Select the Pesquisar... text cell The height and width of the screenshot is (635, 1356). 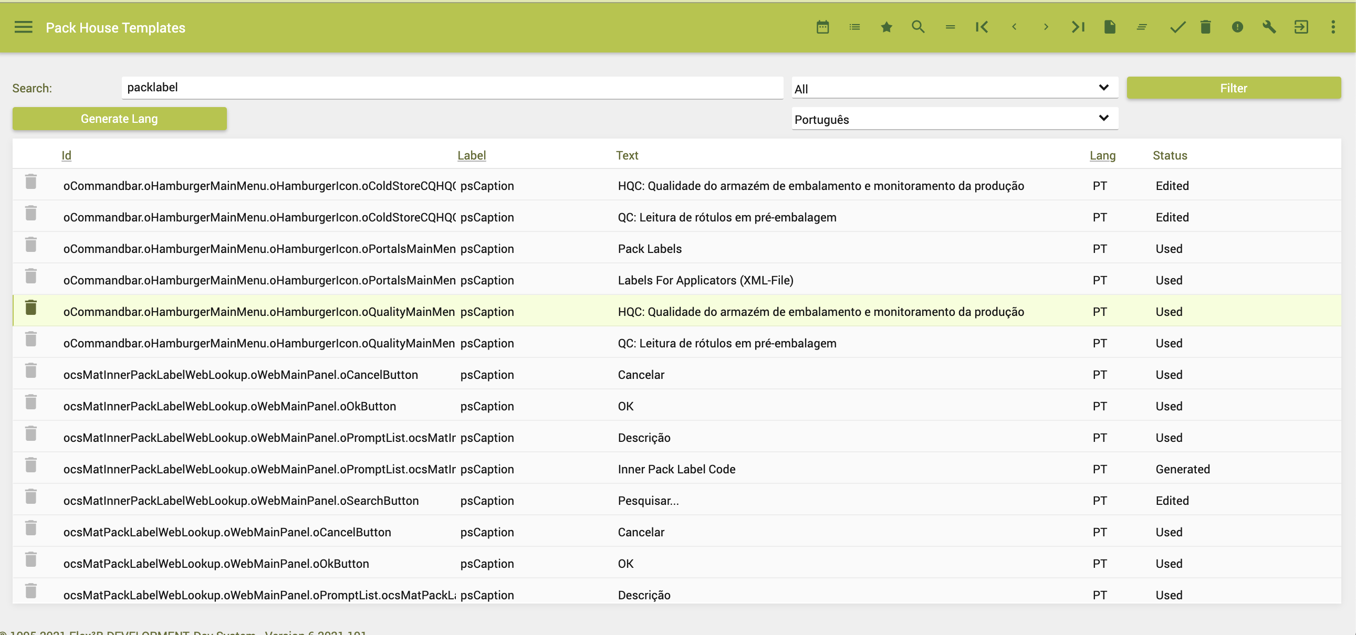(x=648, y=501)
